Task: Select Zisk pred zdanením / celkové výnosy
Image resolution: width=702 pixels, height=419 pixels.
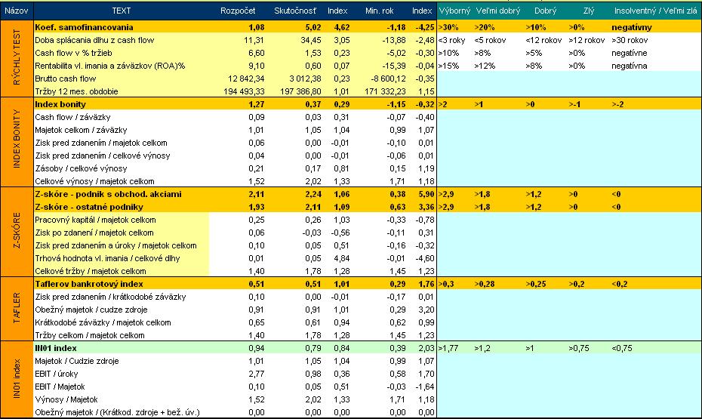Action: point(103,156)
